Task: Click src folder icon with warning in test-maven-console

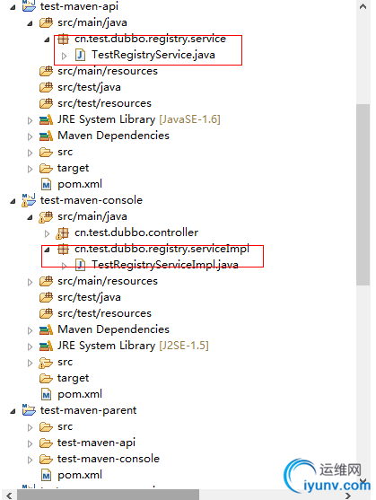Action: click(x=46, y=363)
